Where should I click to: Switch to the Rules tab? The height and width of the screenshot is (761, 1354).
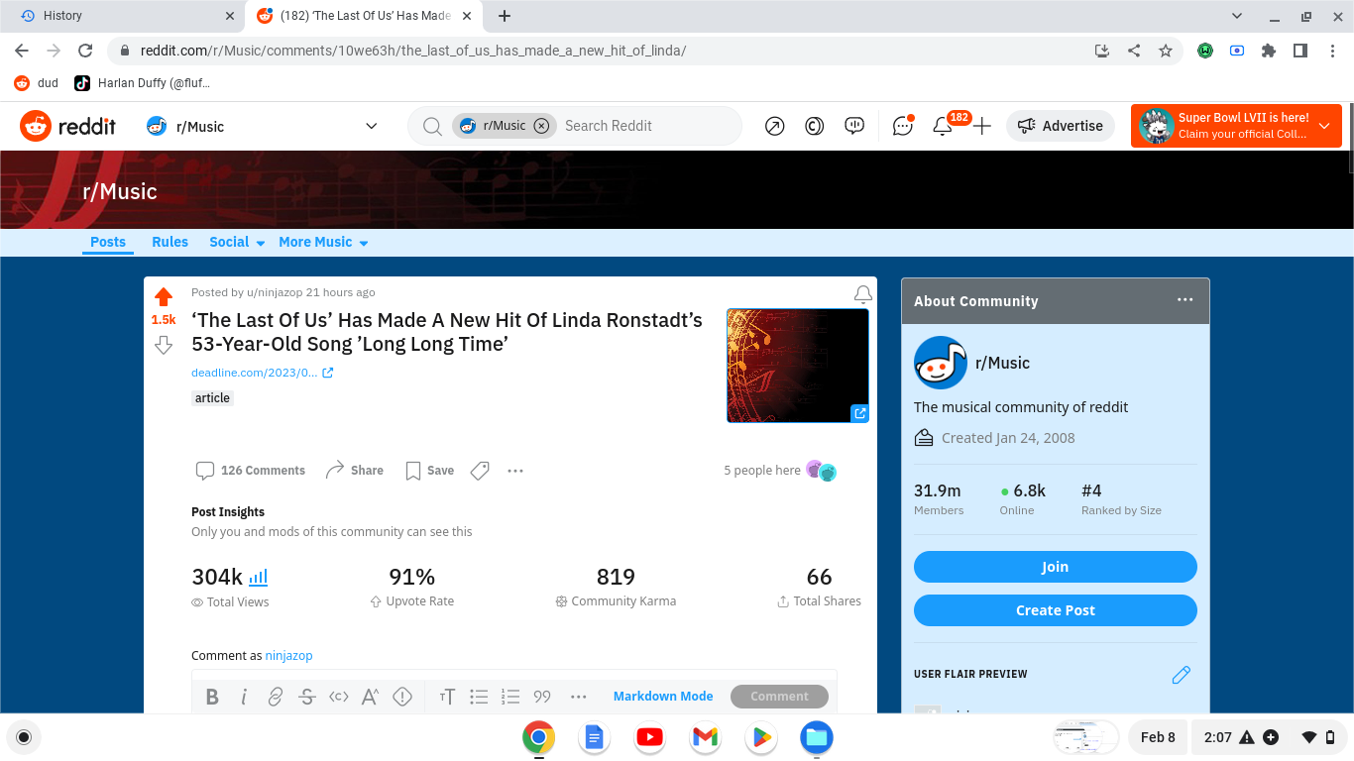point(169,242)
